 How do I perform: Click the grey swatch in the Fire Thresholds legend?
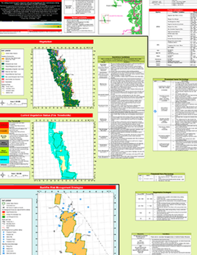point(4,143)
